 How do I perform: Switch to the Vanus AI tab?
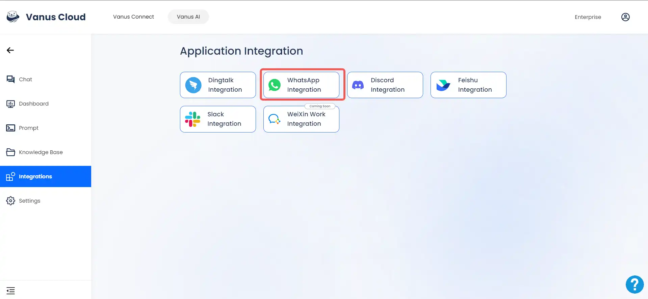click(188, 17)
